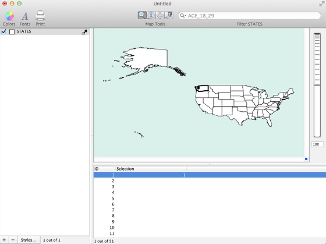Click the zoom level slider
This screenshot has height=244, width=326.
pyautogui.click(x=317, y=85)
